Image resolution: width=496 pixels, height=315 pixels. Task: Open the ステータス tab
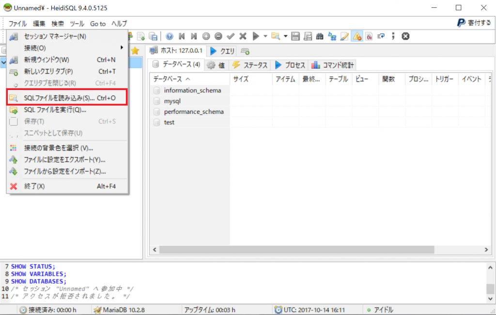click(x=250, y=65)
